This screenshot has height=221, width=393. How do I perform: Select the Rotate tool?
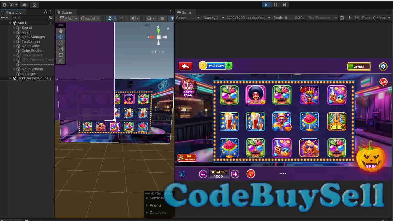pyautogui.click(x=61, y=43)
